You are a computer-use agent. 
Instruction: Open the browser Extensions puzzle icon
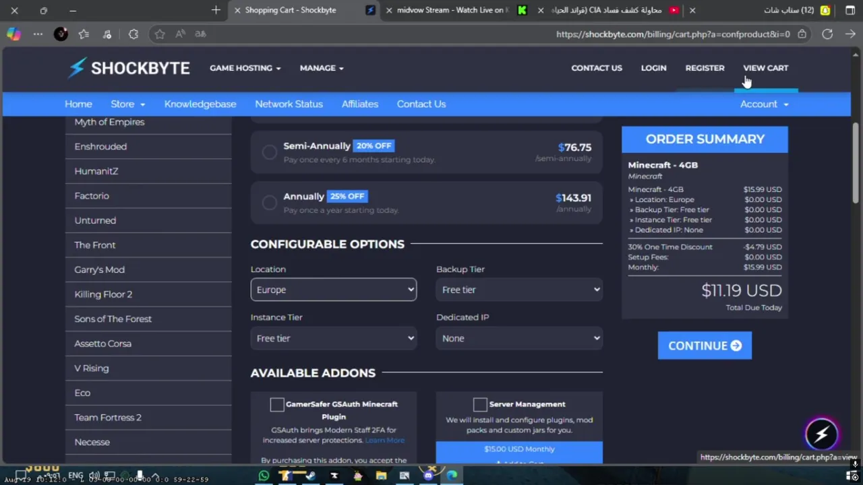pos(133,34)
